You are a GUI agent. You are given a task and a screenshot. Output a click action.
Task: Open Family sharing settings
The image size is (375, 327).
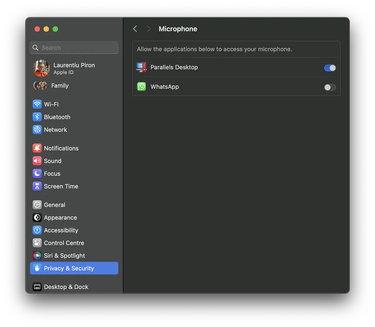[59, 85]
